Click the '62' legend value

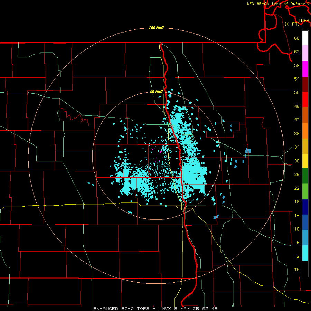tap(297, 52)
